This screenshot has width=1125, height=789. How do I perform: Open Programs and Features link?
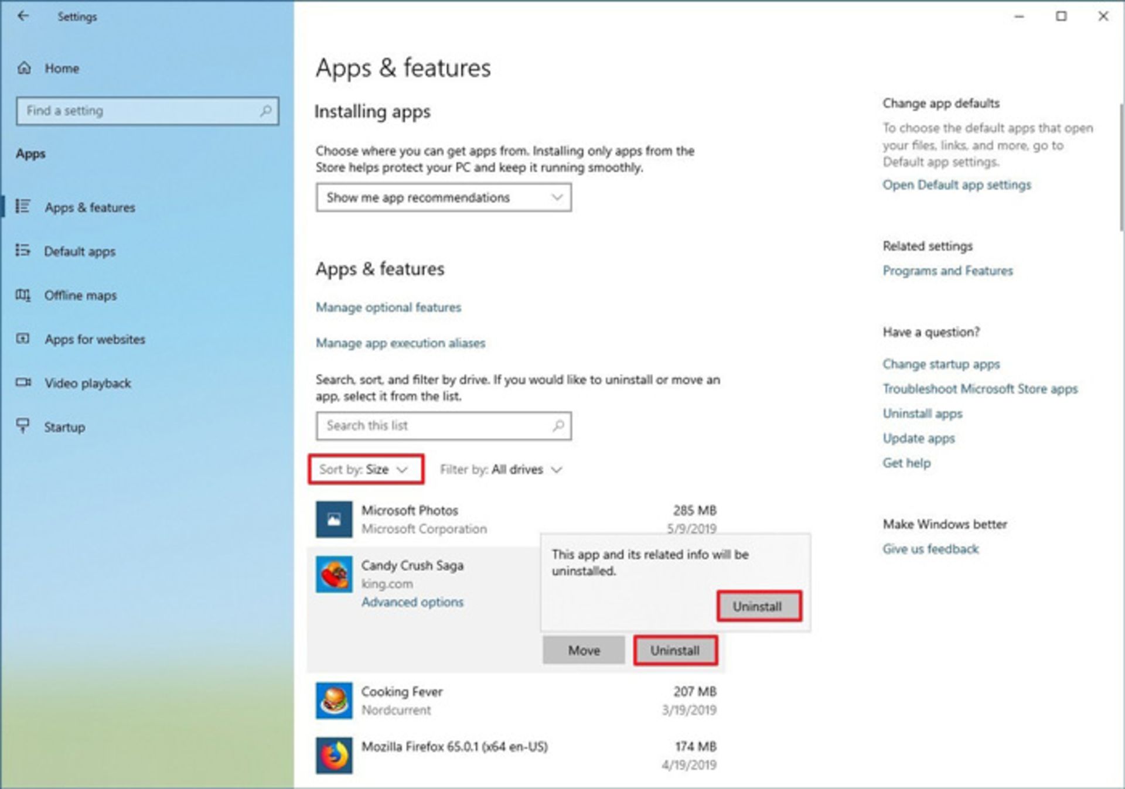[x=947, y=271]
